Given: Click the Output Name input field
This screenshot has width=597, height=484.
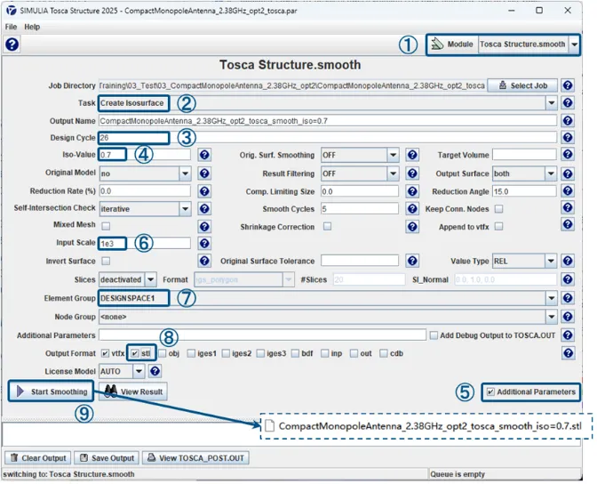Looking at the screenshot, I should click(x=328, y=121).
